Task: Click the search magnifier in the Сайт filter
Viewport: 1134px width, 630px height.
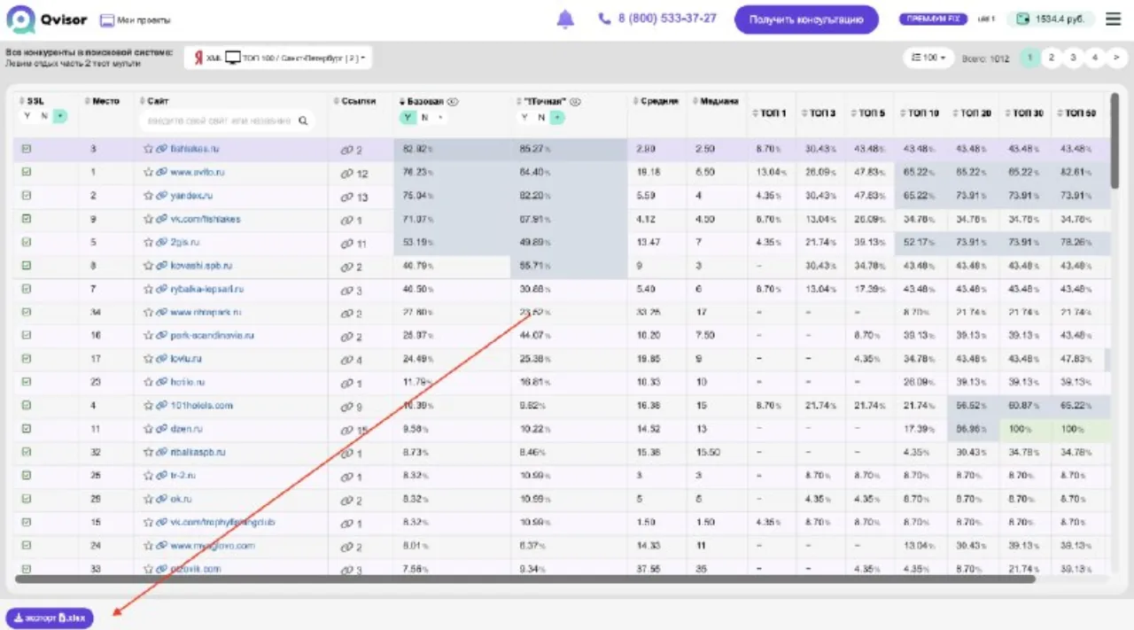Action: coord(303,121)
